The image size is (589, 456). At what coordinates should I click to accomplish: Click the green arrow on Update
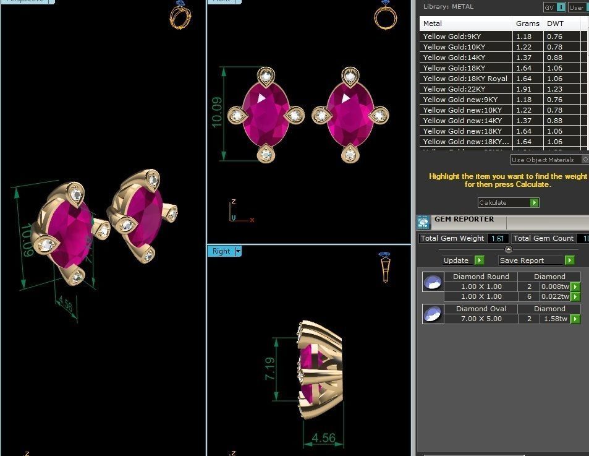click(479, 260)
